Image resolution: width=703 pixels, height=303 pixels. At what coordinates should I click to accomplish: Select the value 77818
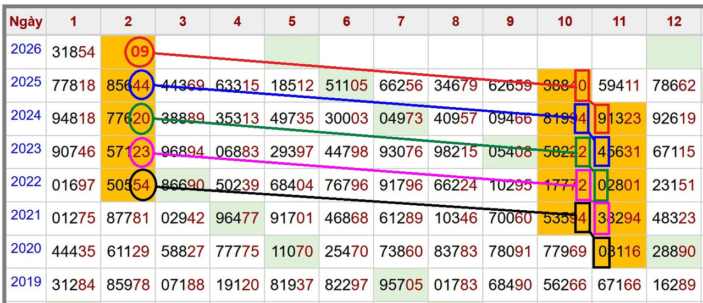[74, 86]
